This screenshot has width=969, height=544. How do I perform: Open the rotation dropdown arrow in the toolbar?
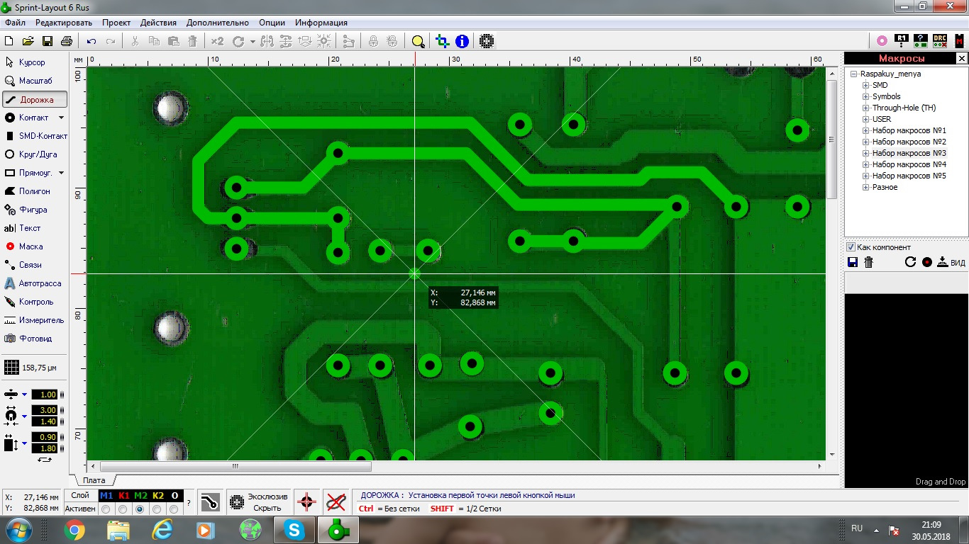pyautogui.click(x=253, y=42)
